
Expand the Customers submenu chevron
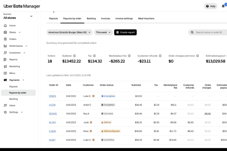(24, 53)
